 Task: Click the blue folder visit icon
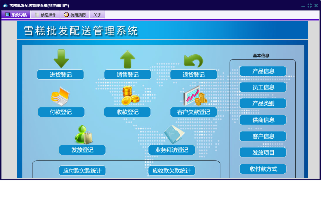[x=174, y=135]
